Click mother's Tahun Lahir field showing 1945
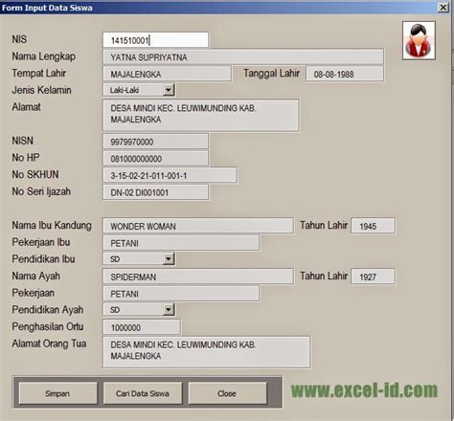The height and width of the screenshot is (421, 454). coord(373,226)
